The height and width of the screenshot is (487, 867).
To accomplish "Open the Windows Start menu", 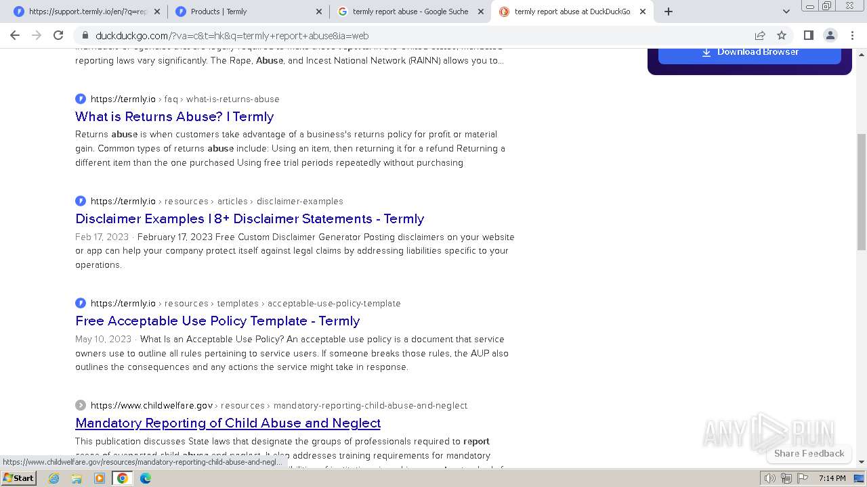I will pos(19,478).
